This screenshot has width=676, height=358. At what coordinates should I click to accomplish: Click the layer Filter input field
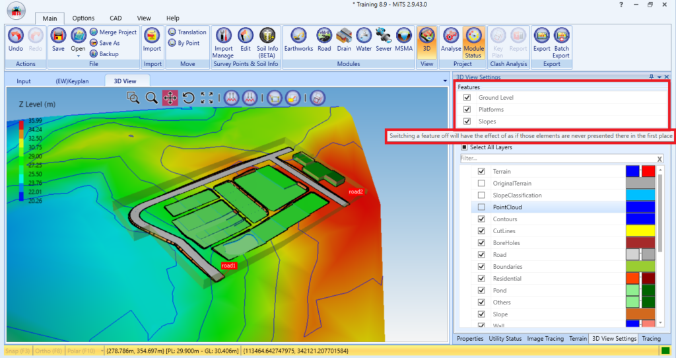558,159
